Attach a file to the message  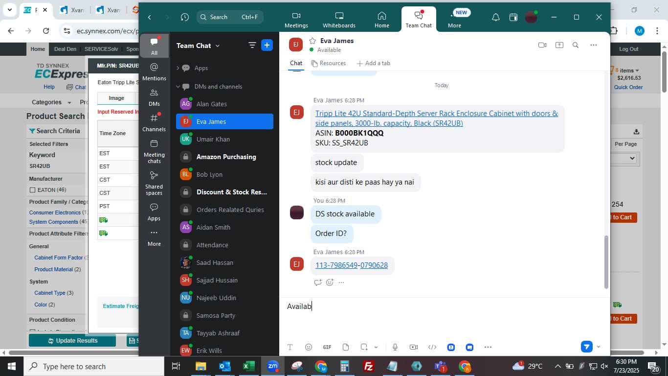(346, 347)
